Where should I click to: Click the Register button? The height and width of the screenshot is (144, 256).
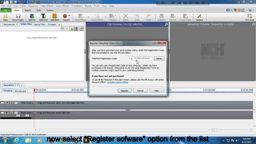coord(124,91)
